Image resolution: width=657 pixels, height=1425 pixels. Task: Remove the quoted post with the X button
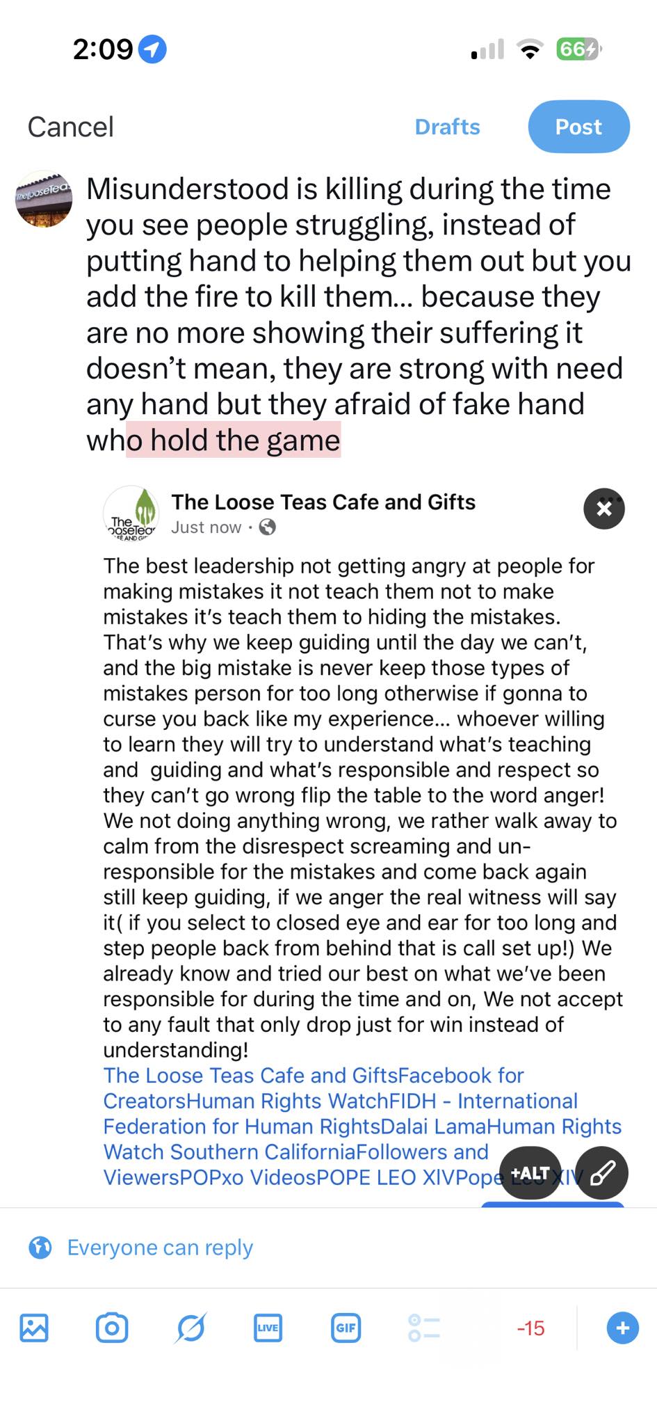pyautogui.click(x=603, y=509)
